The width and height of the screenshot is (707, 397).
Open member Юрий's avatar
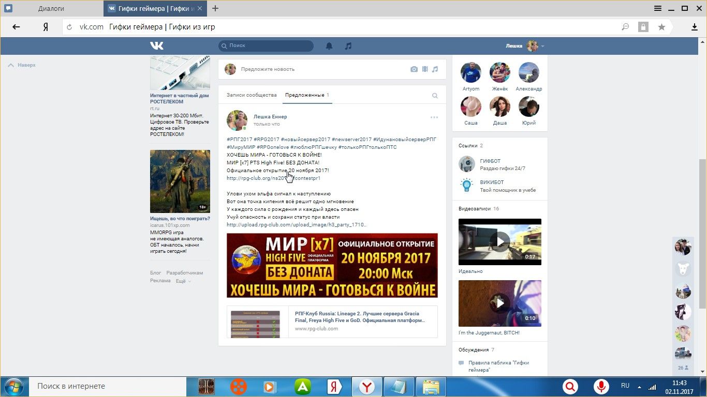point(529,106)
